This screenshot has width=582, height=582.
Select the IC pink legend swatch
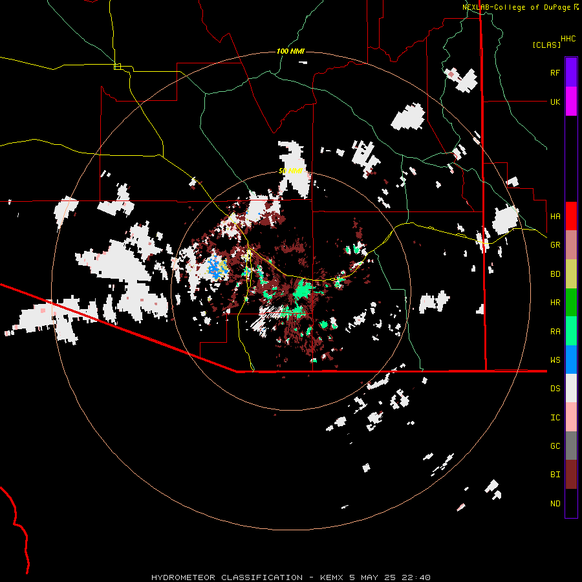point(571,417)
